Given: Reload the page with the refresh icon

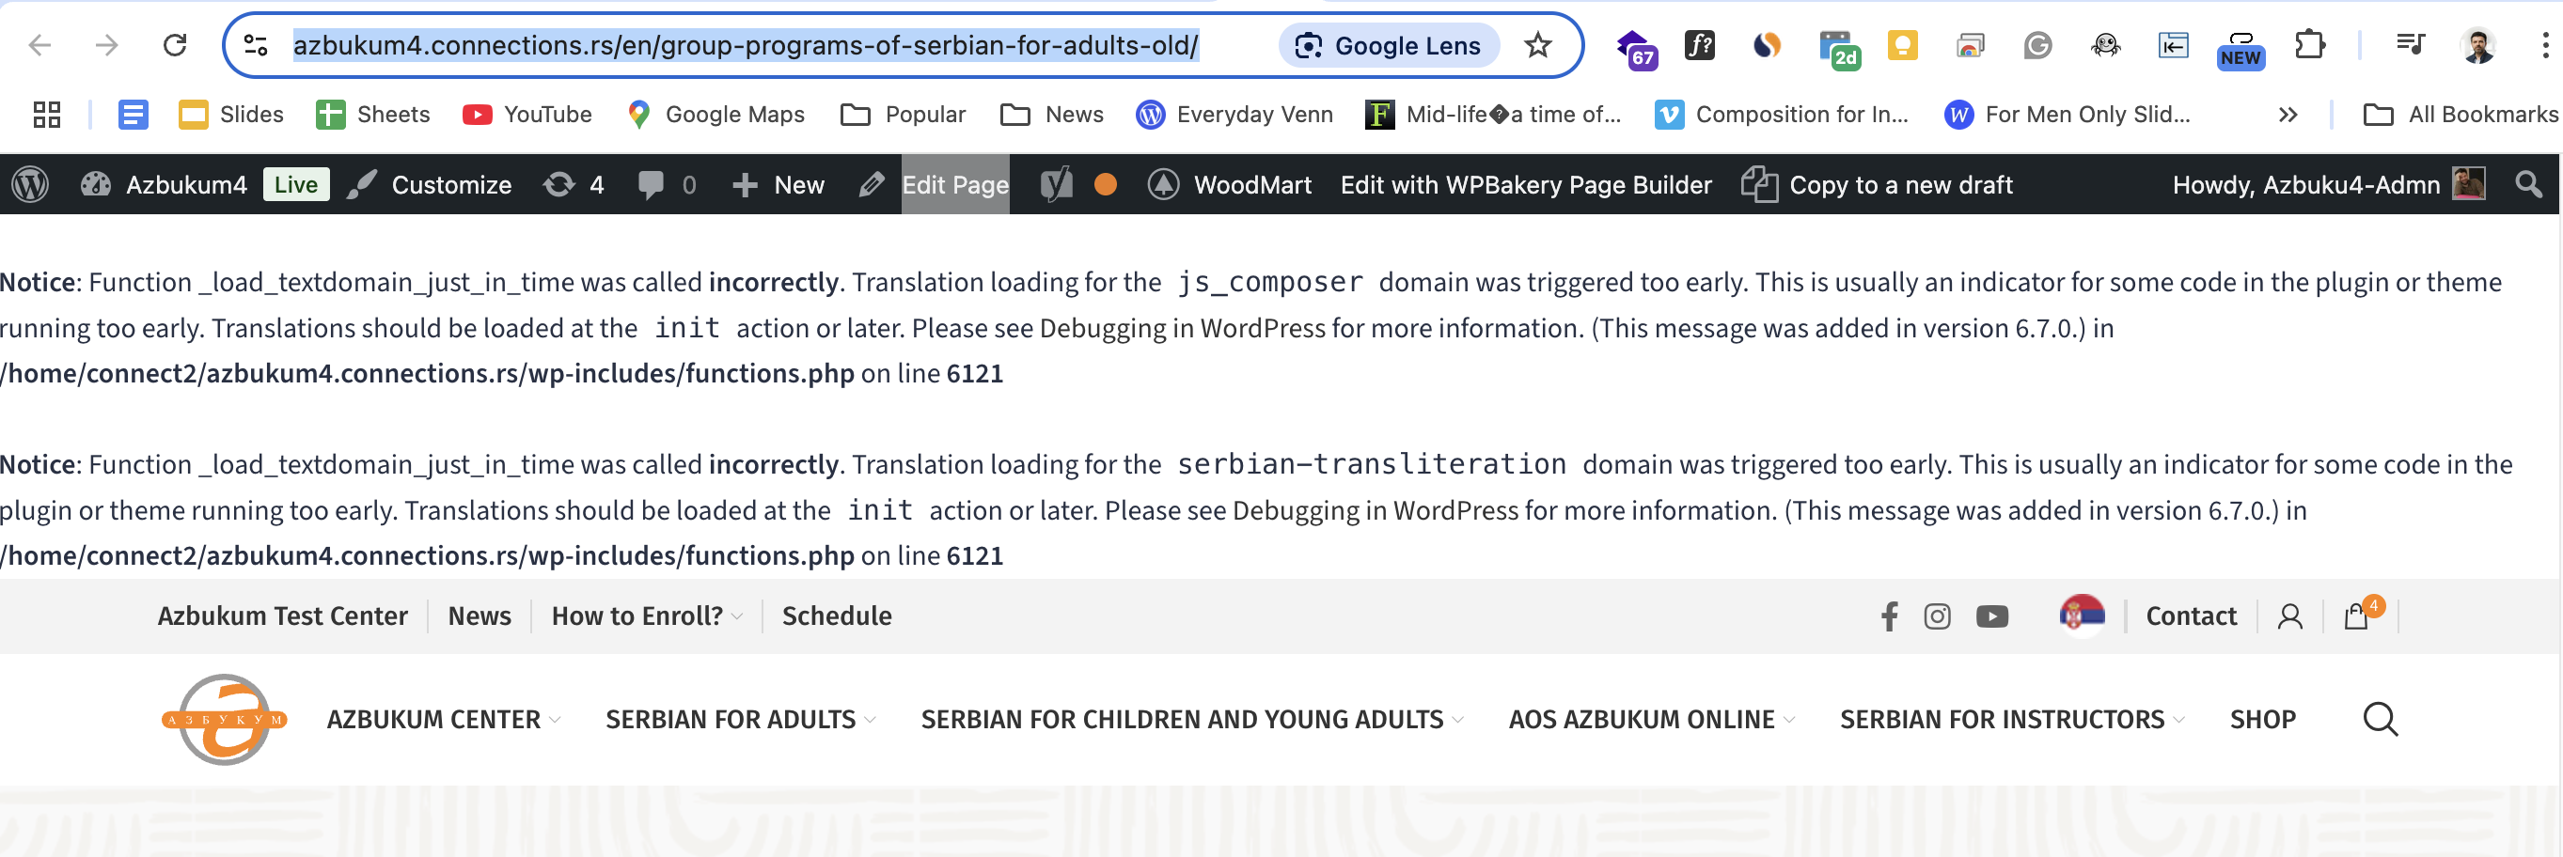Looking at the screenshot, I should click(175, 45).
